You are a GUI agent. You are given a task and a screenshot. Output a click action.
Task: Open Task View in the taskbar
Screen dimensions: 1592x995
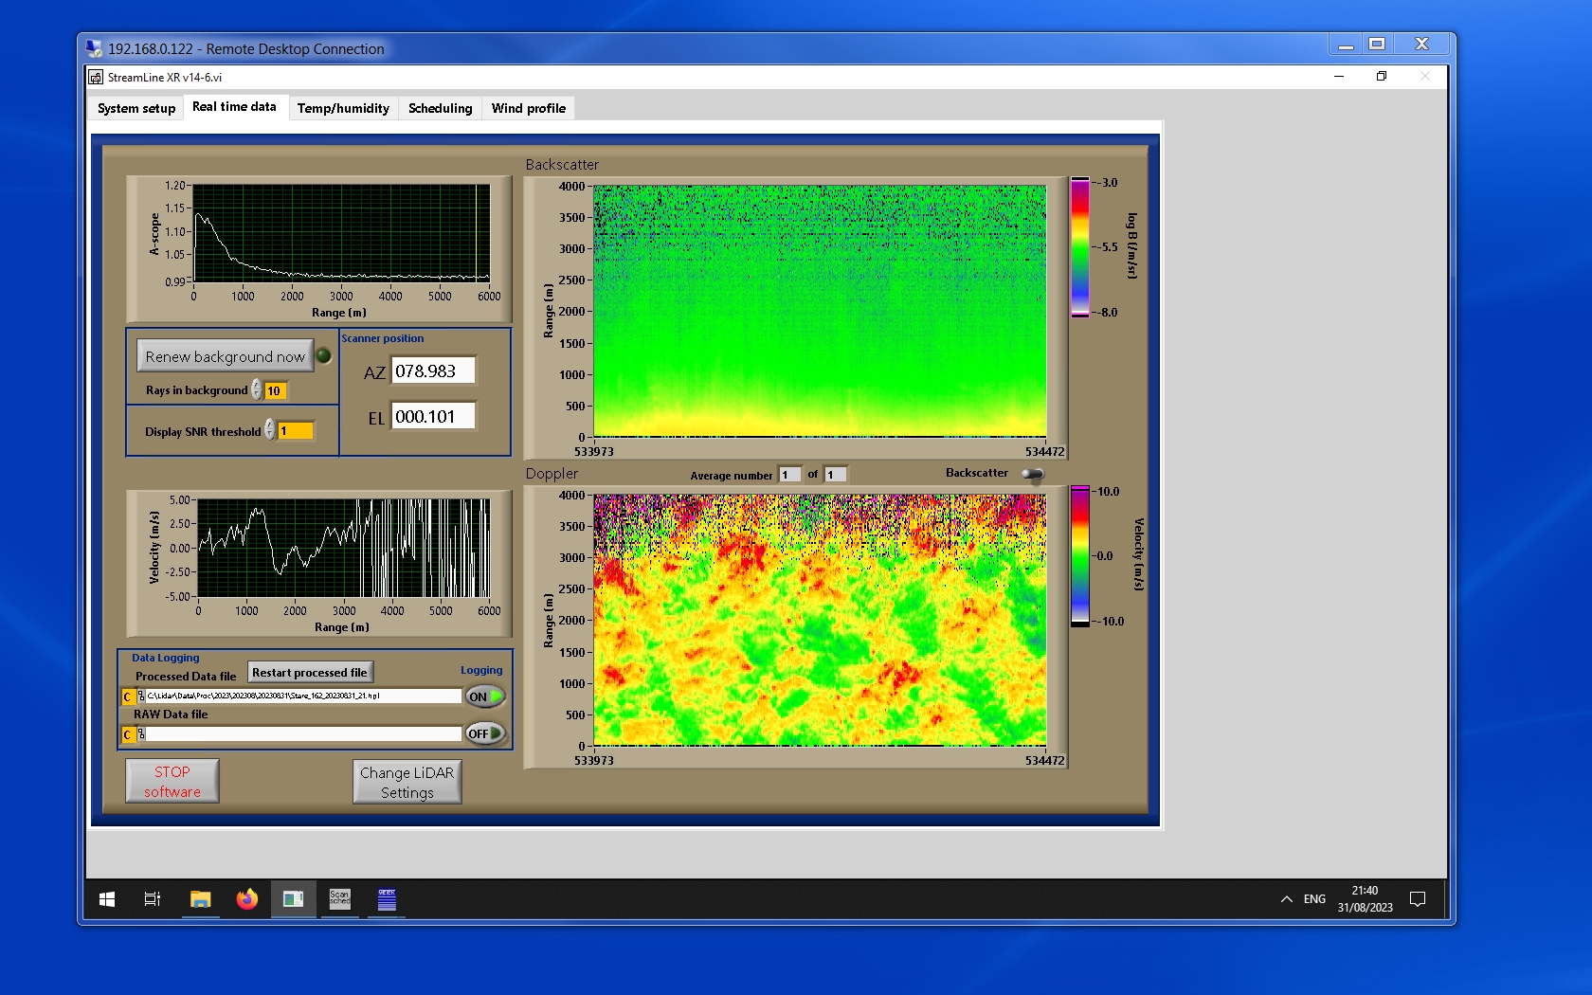(152, 899)
